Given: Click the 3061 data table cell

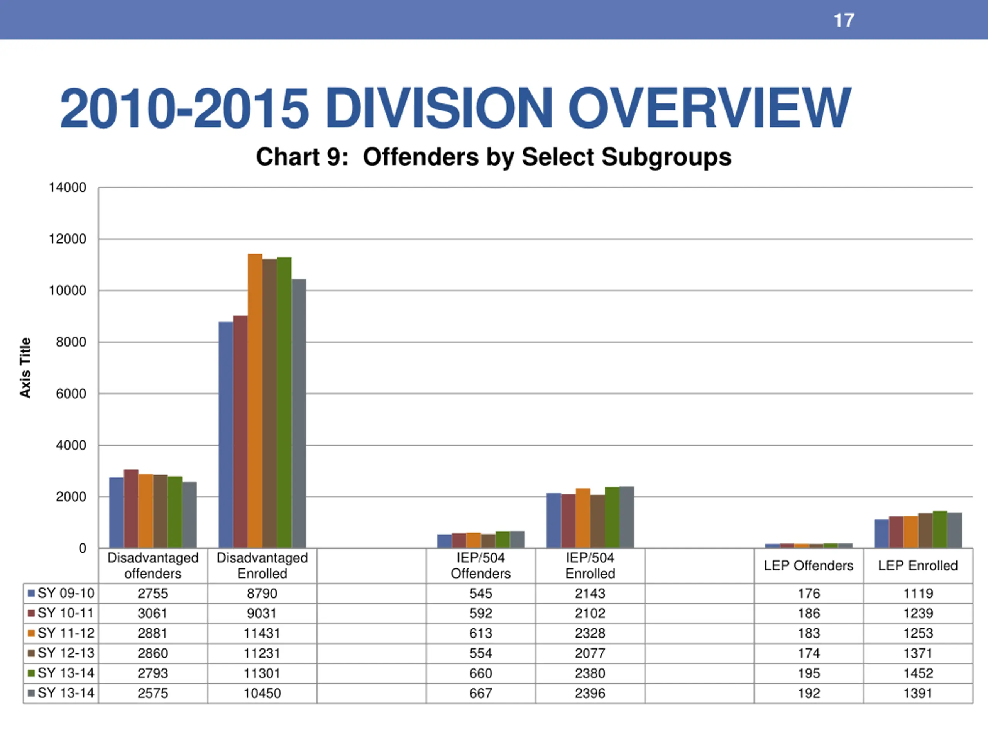Looking at the screenshot, I should coord(153,613).
